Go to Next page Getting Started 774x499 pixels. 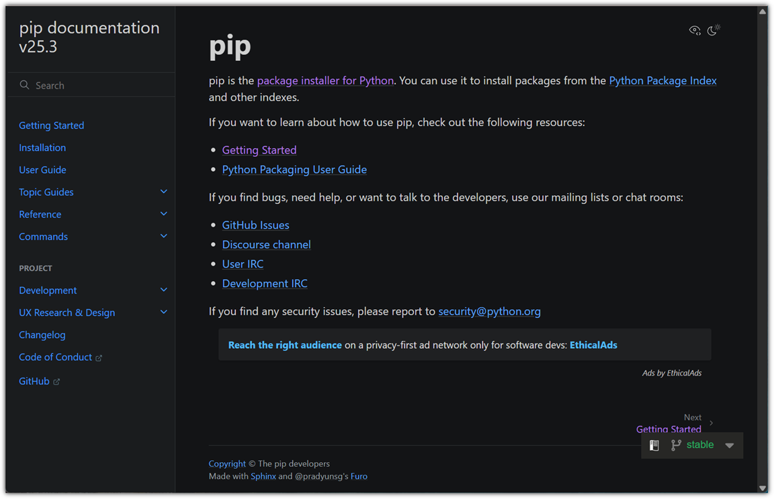[669, 429]
